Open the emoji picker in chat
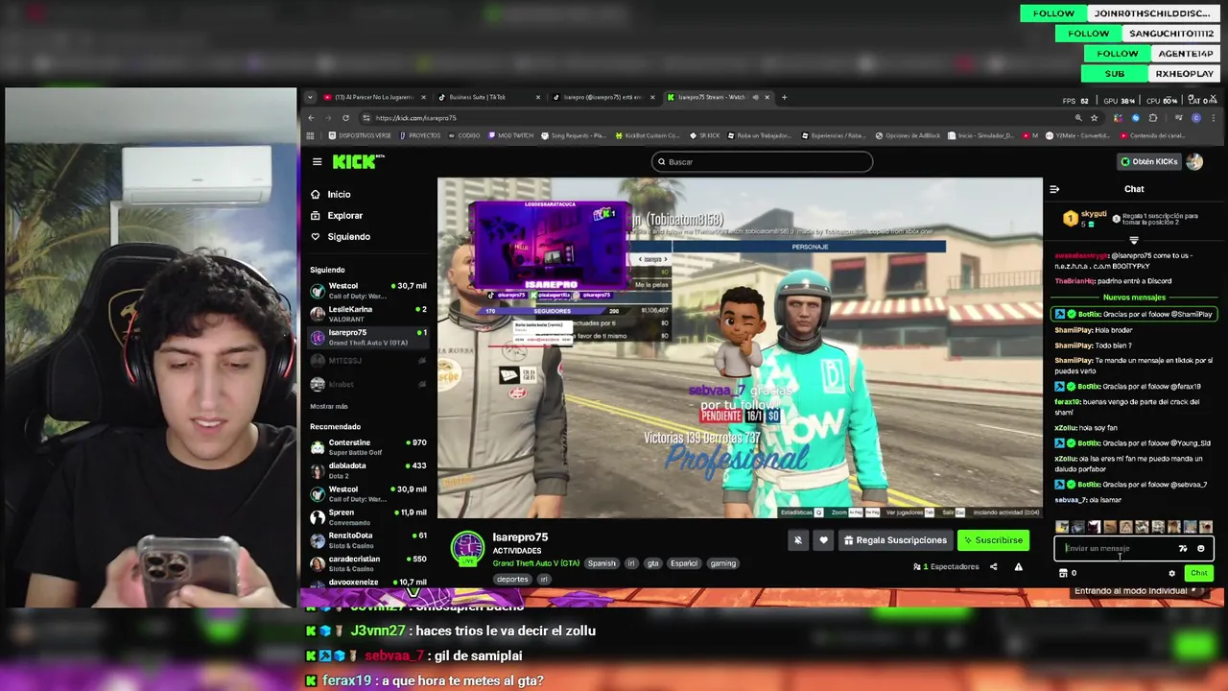 (1200, 548)
